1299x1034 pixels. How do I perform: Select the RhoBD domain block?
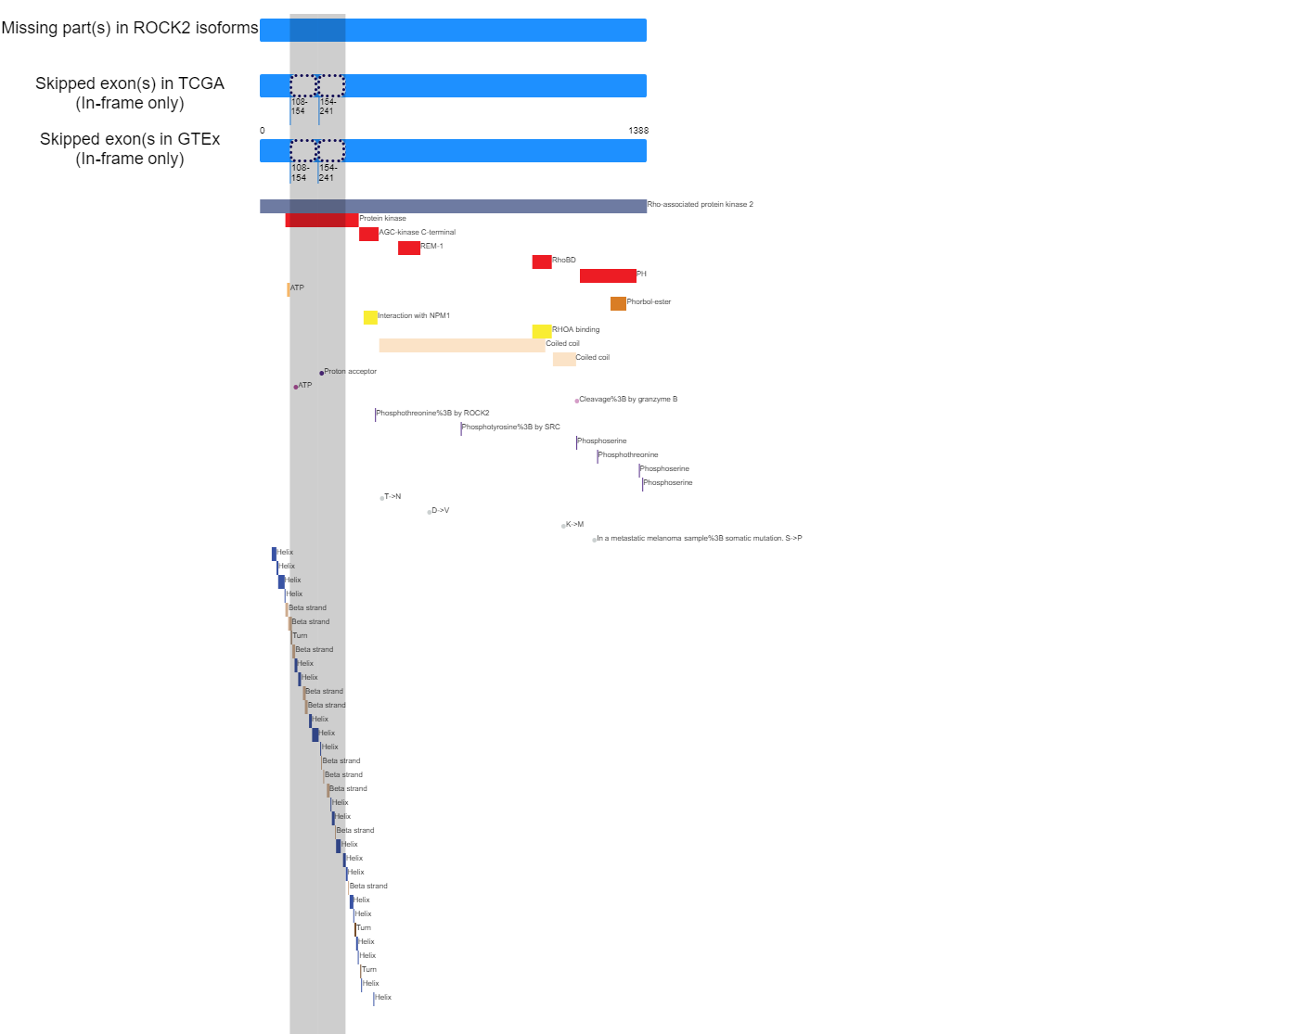(542, 262)
